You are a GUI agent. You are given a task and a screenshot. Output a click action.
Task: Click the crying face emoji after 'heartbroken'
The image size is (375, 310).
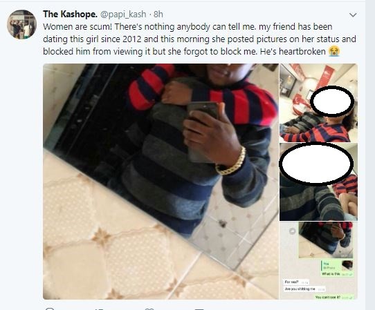tap(334, 51)
